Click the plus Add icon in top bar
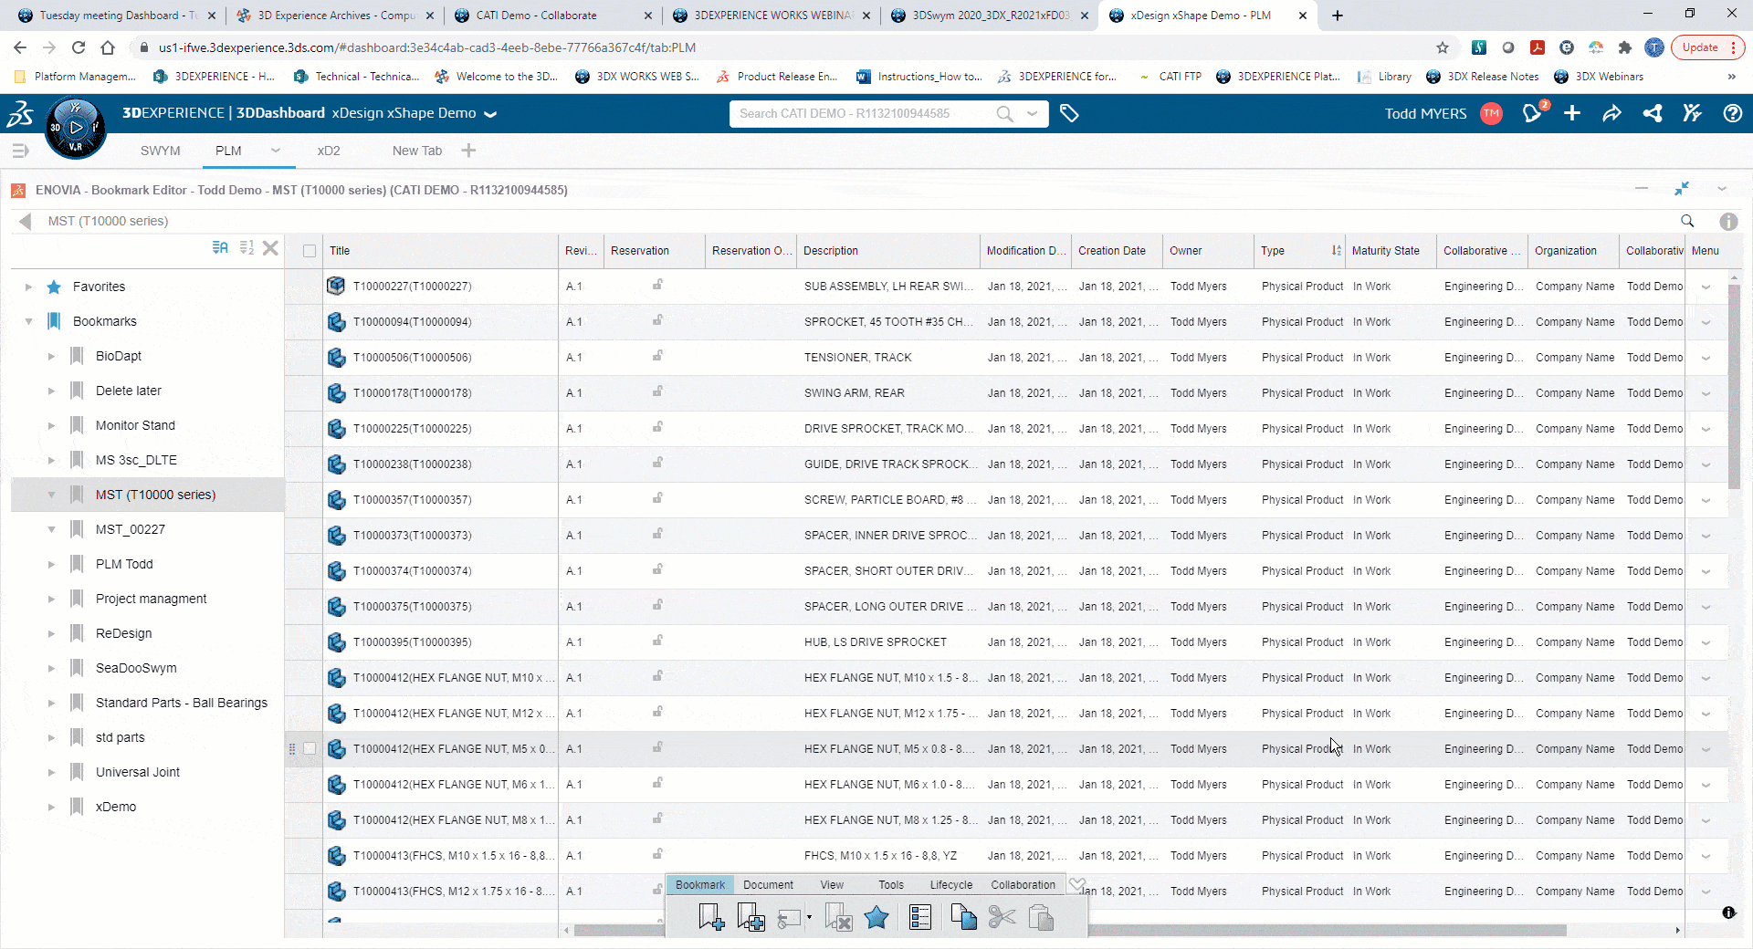Image resolution: width=1753 pixels, height=949 pixels. point(1572,113)
